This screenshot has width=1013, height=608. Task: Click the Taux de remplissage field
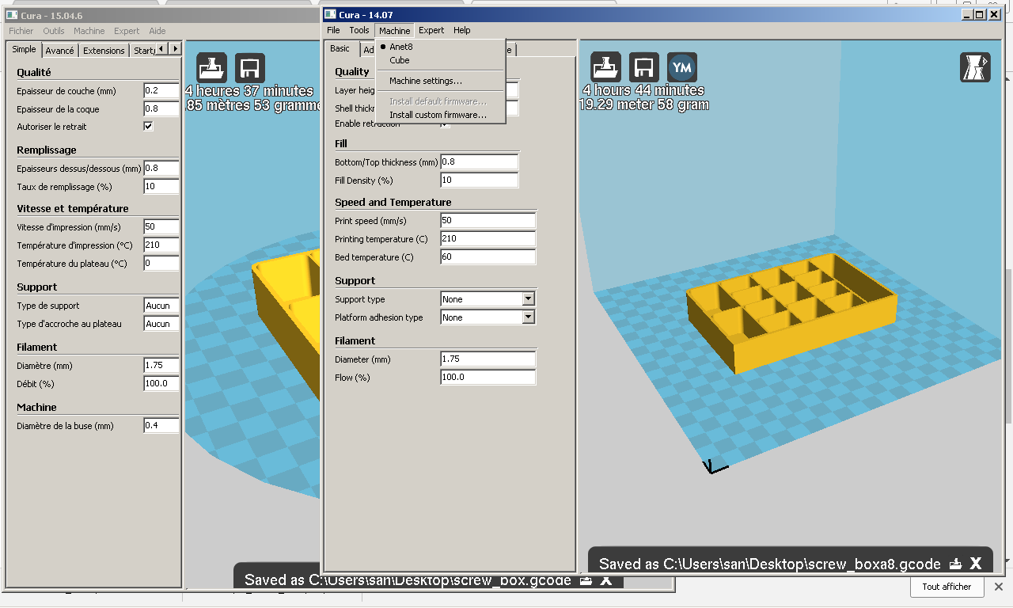tap(161, 186)
